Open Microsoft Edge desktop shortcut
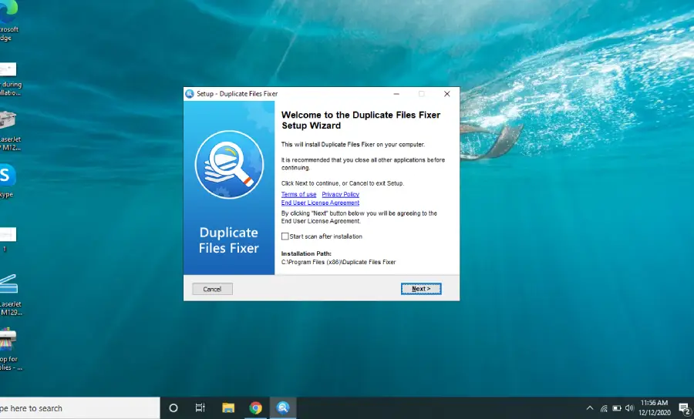Viewport: 694px width, 419px height. click(8, 22)
